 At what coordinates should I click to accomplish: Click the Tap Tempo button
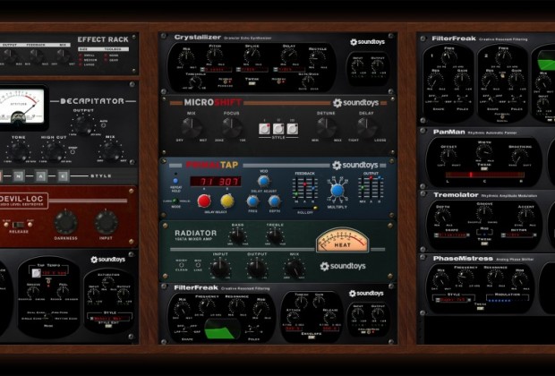pyautogui.click(x=36, y=273)
